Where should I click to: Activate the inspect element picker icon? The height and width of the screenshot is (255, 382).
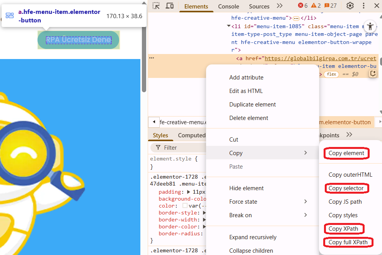tap(156, 6)
